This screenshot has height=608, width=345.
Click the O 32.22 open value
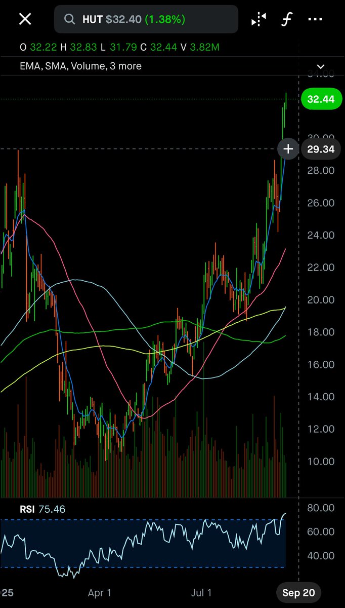[38, 47]
